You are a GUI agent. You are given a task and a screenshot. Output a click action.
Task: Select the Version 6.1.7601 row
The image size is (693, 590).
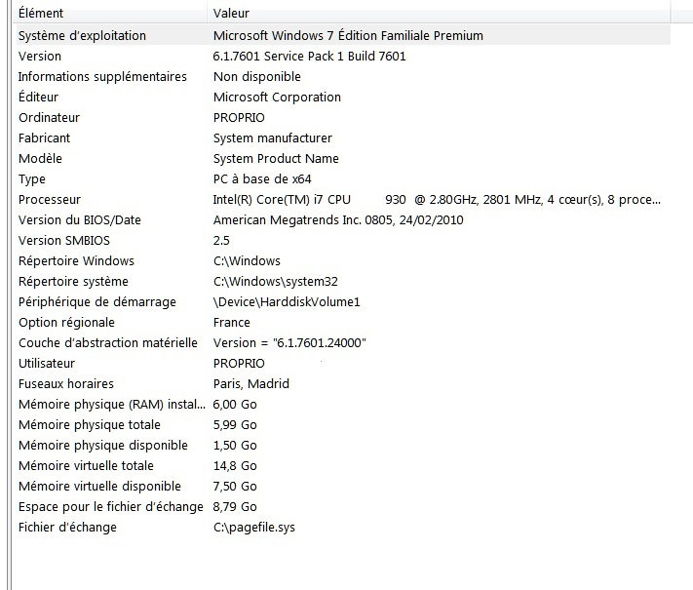(x=40, y=57)
